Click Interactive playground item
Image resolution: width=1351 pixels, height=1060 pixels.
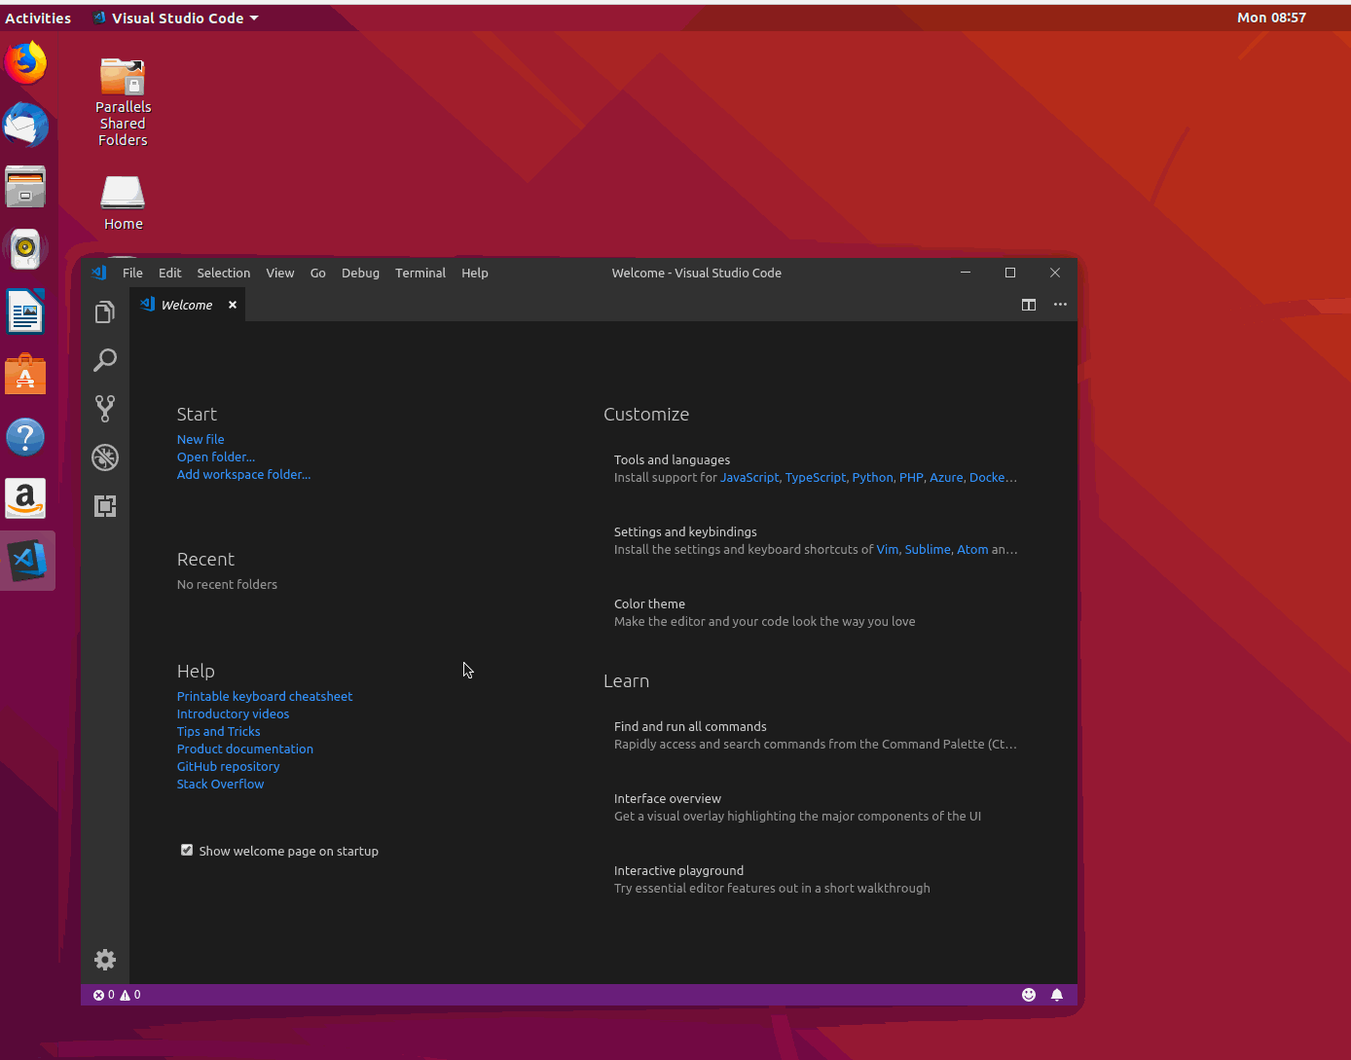tap(772, 879)
